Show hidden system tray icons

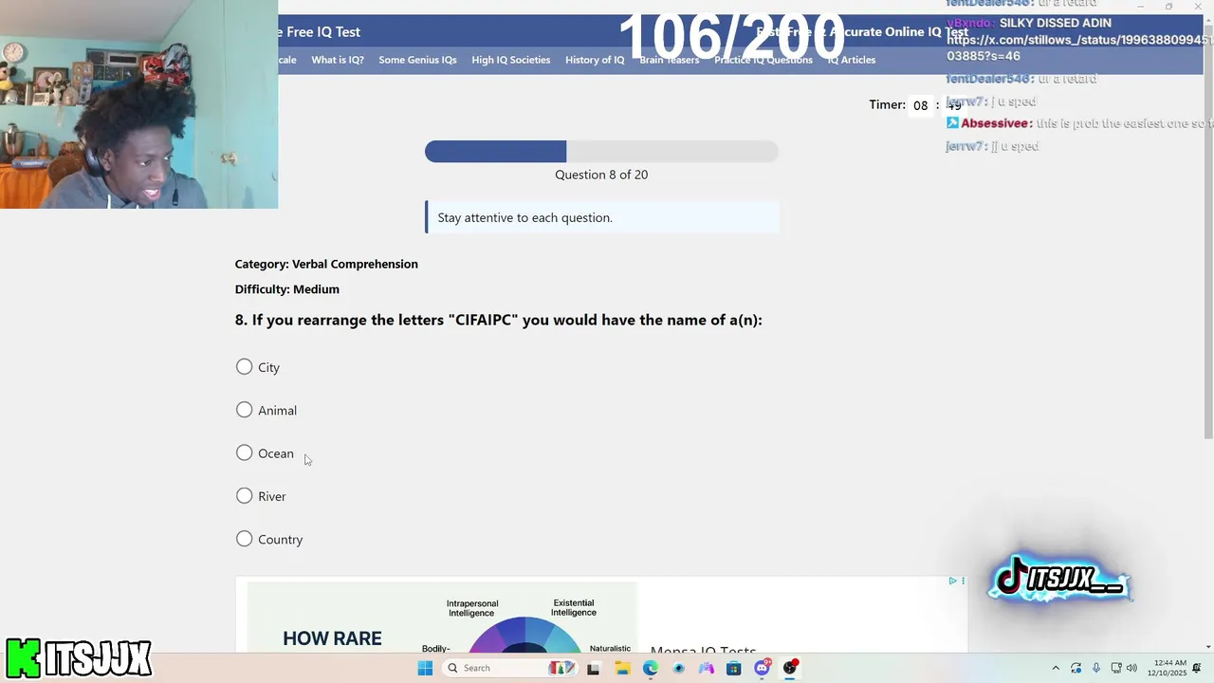coord(1056,668)
